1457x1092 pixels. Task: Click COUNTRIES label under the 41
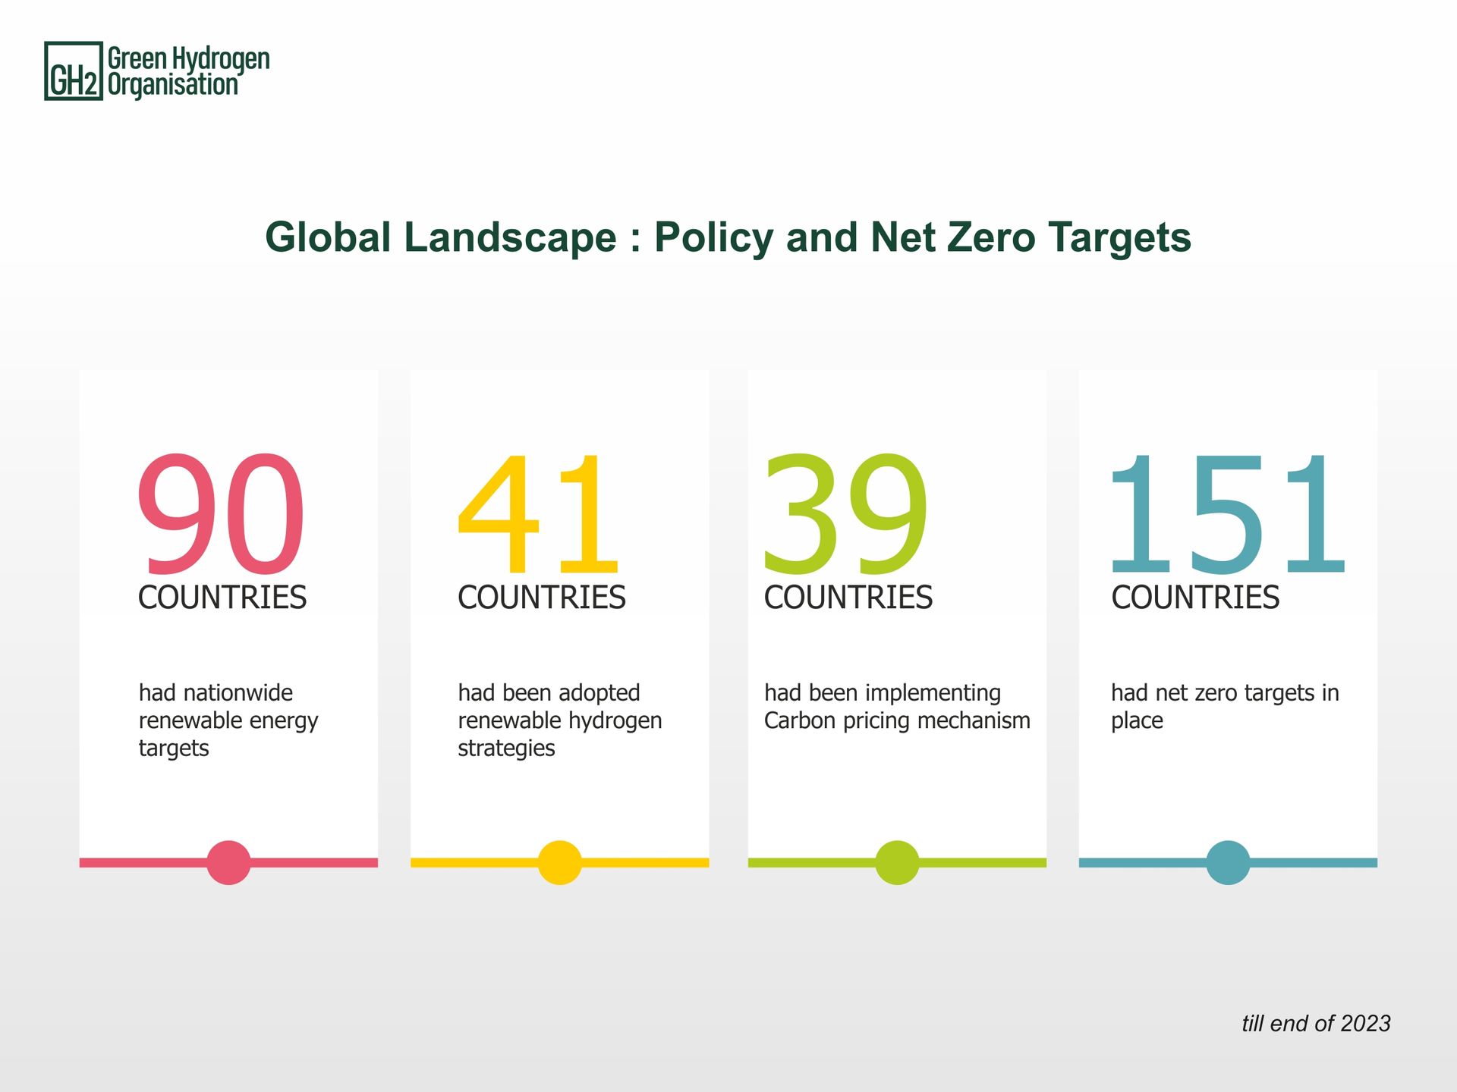[542, 598]
